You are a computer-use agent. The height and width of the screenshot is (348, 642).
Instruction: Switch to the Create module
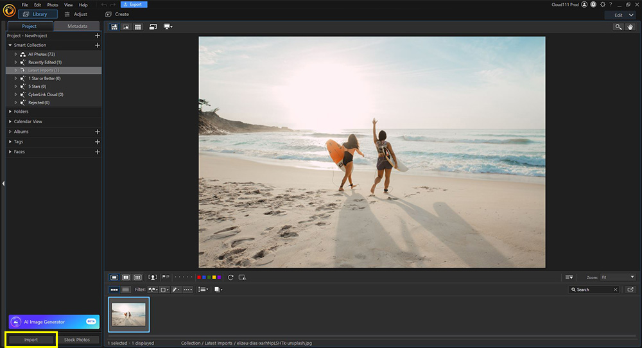(x=117, y=14)
